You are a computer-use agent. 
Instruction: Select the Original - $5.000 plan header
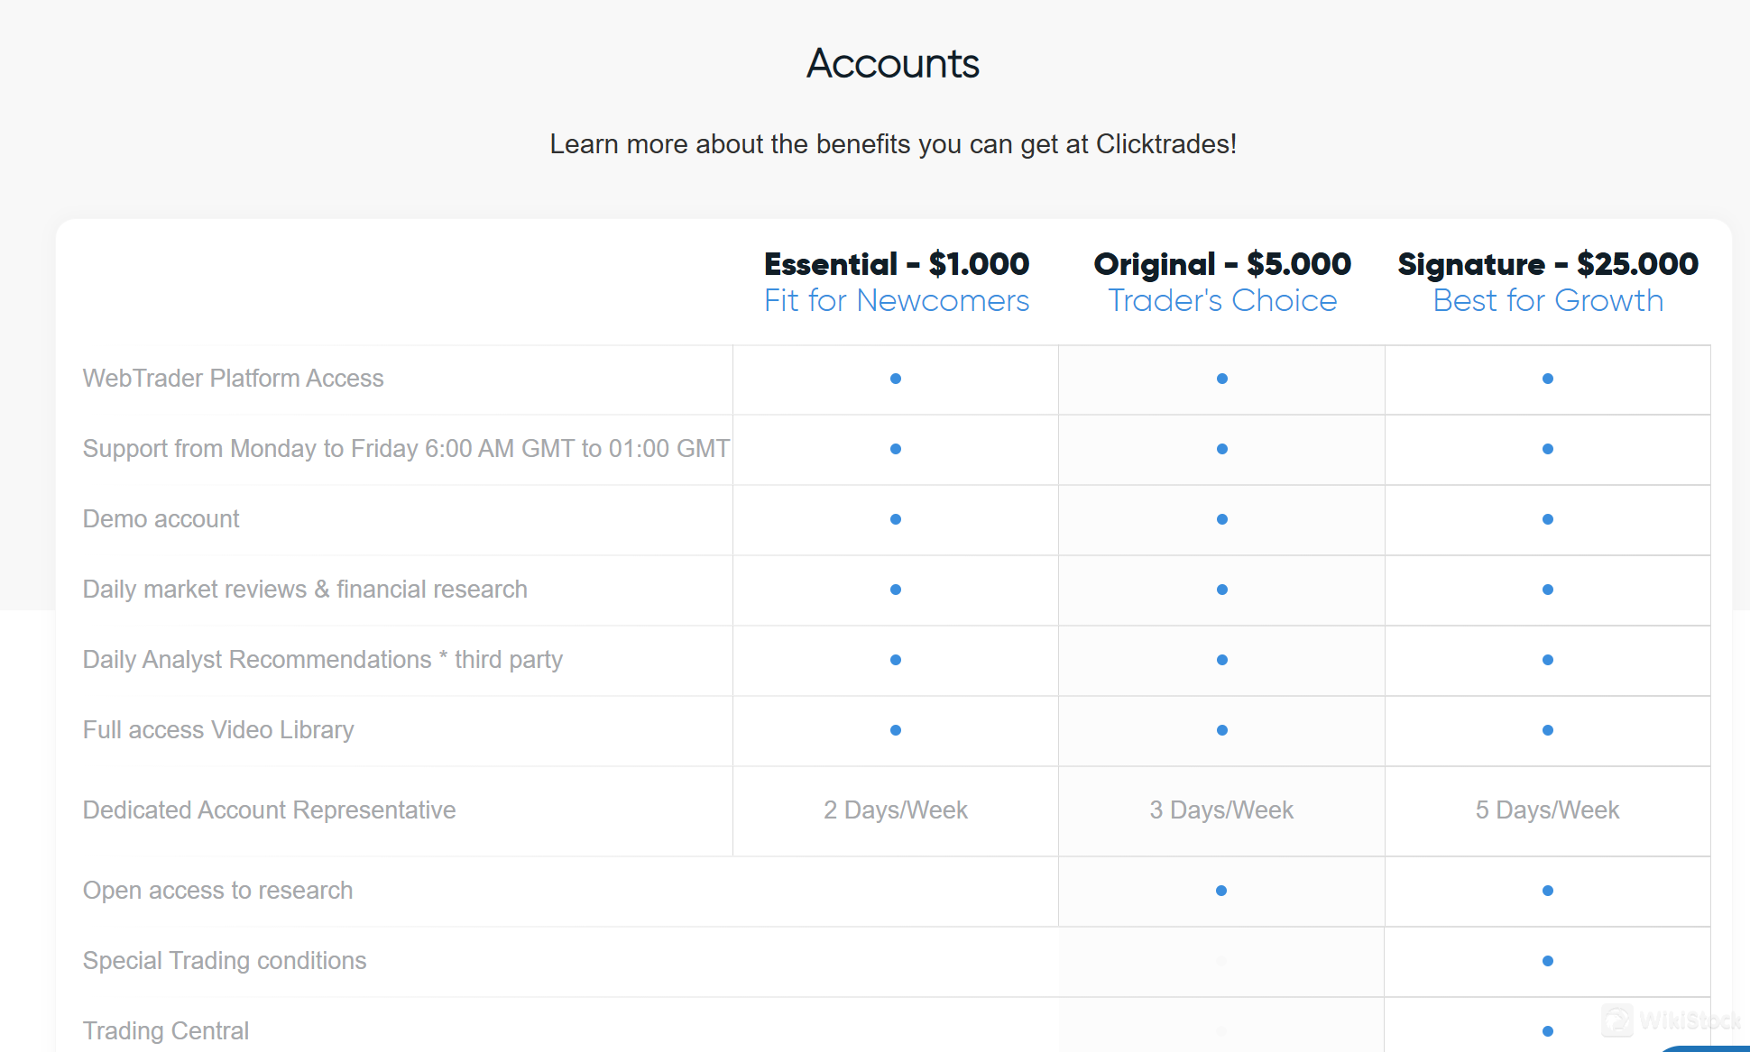[x=1222, y=264]
